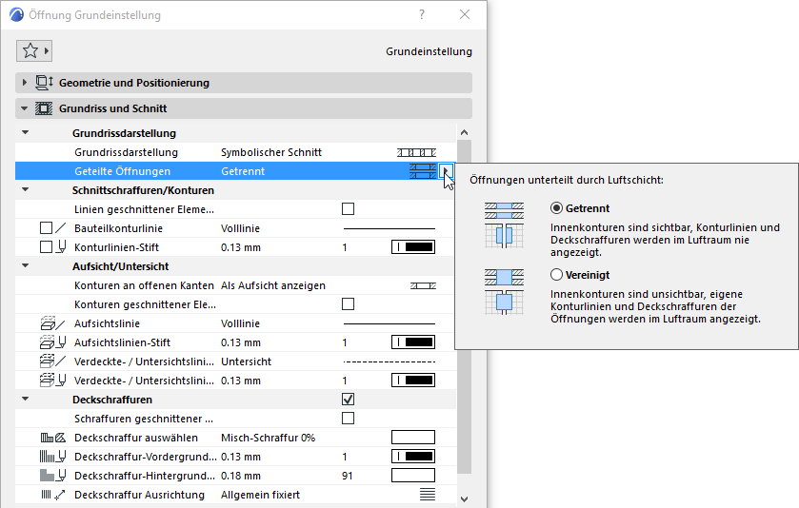Click the Getrennt illustration thumbnail

(x=504, y=225)
